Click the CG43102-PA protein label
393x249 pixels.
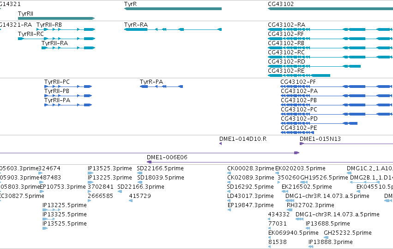[x=299, y=91]
